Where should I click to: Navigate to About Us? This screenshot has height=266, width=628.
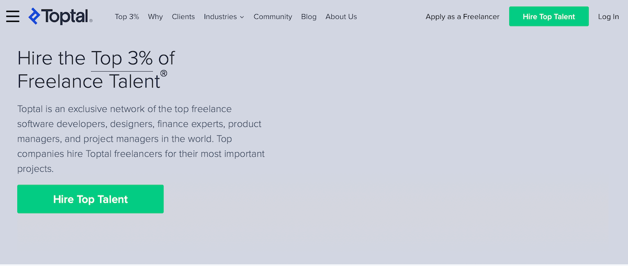[x=341, y=17]
